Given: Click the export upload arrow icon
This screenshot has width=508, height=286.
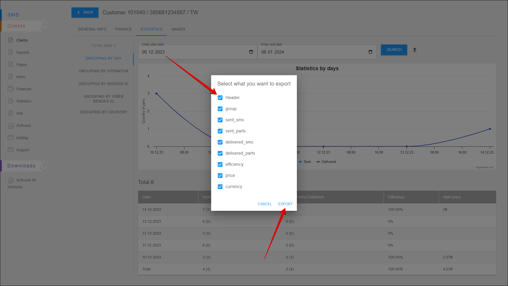Looking at the screenshot, I should (415, 50).
